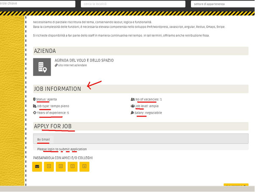Open 'sito internet aziendale' link
Image resolution: width=271 pixels, height=193 pixels.
[72, 65]
